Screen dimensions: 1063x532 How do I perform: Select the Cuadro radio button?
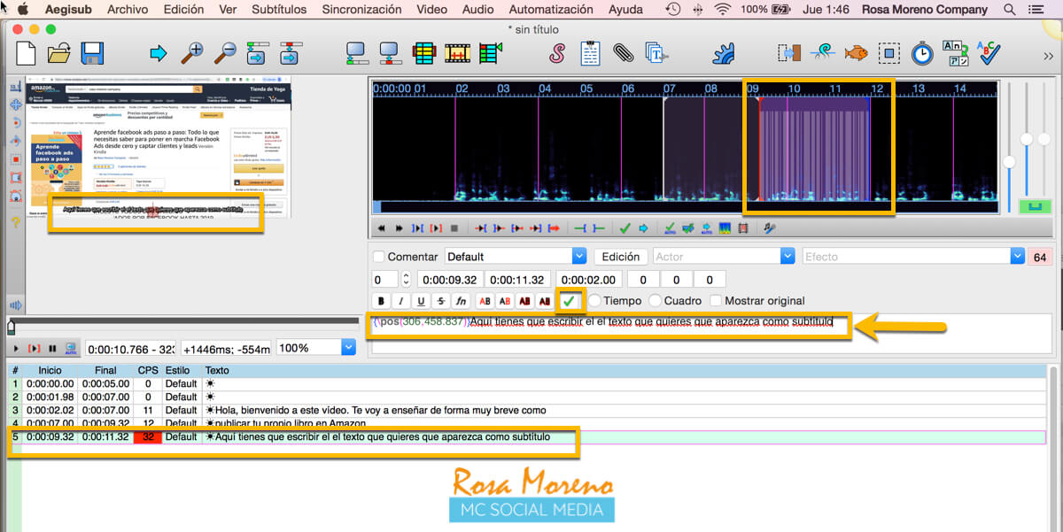pyautogui.click(x=656, y=301)
